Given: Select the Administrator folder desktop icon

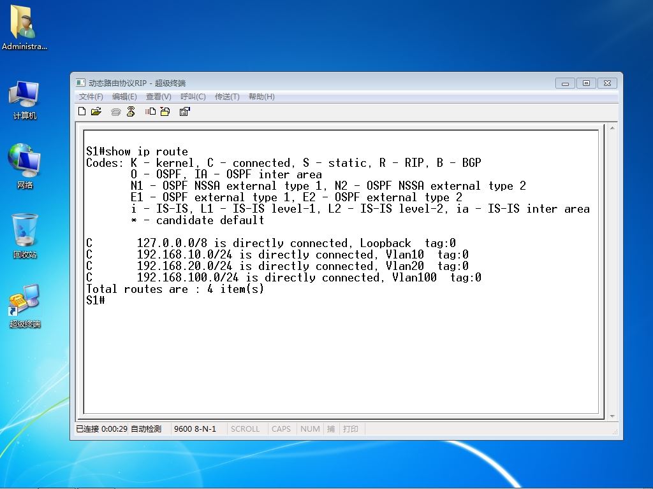Looking at the screenshot, I should [x=24, y=29].
